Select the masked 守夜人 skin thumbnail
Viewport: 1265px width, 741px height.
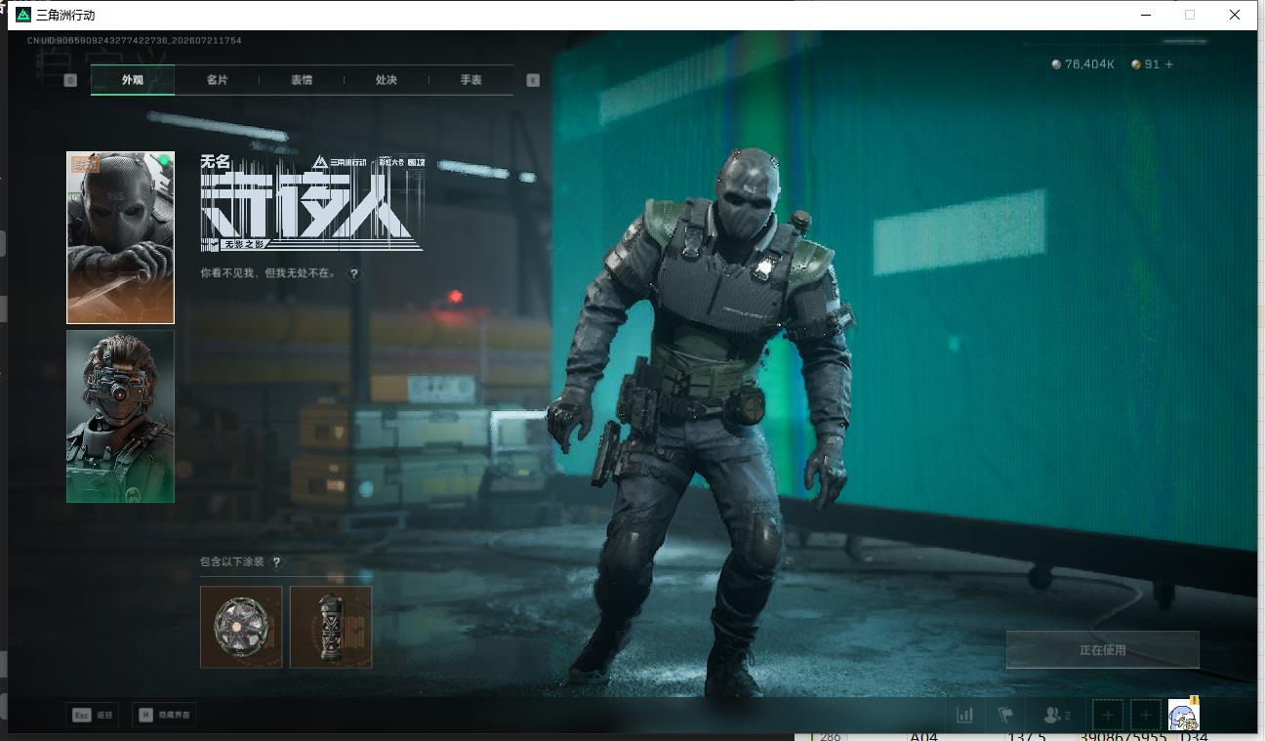[120, 237]
